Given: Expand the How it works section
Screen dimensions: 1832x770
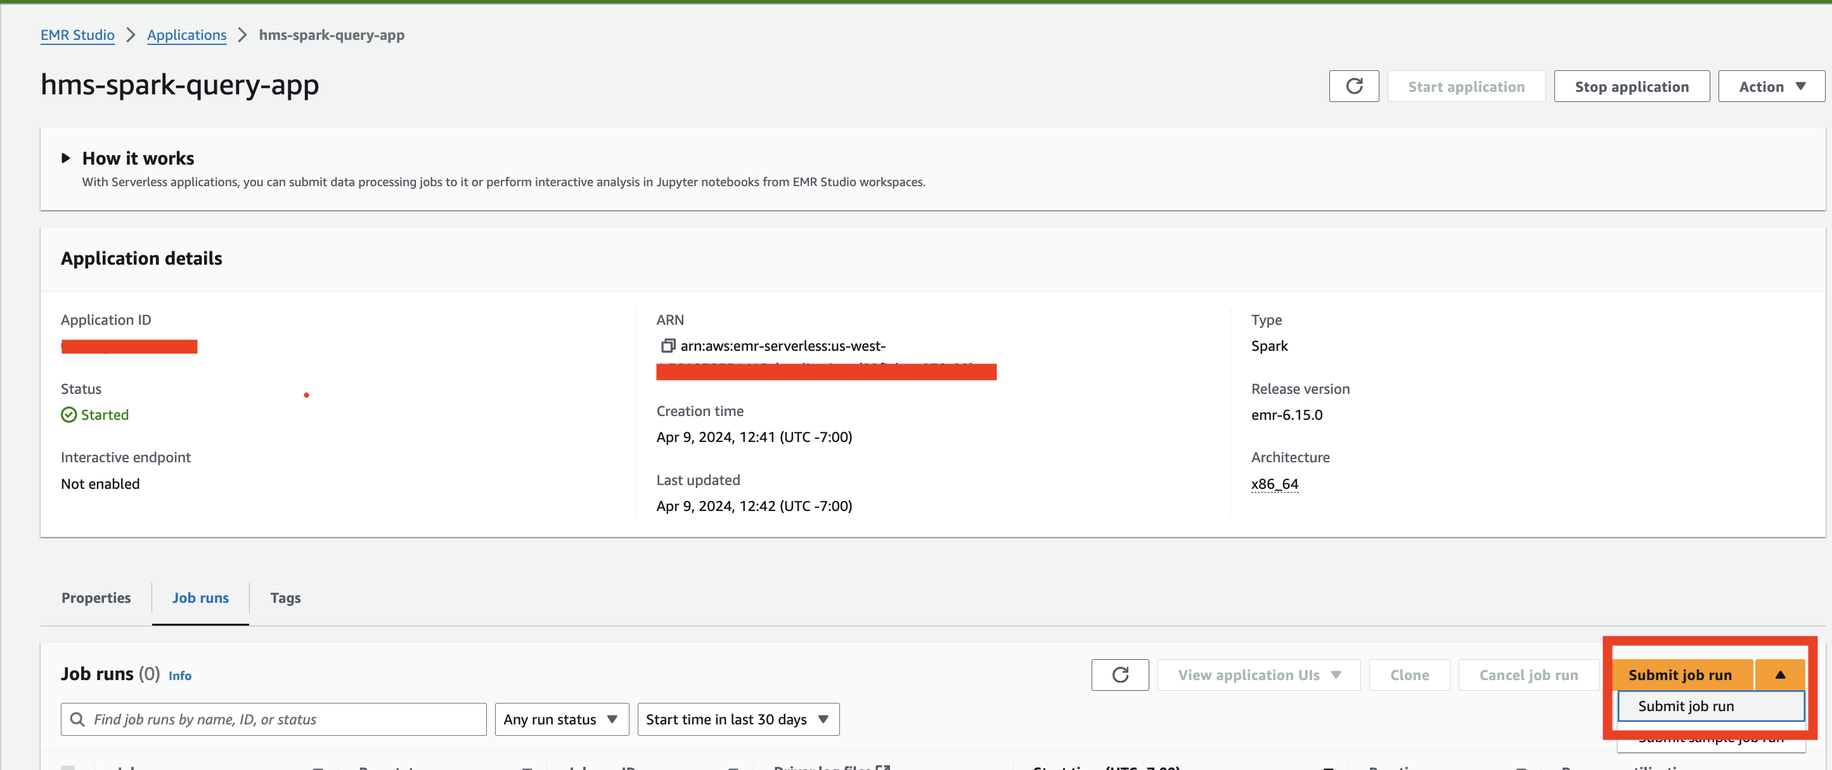Looking at the screenshot, I should (x=66, y=158).
